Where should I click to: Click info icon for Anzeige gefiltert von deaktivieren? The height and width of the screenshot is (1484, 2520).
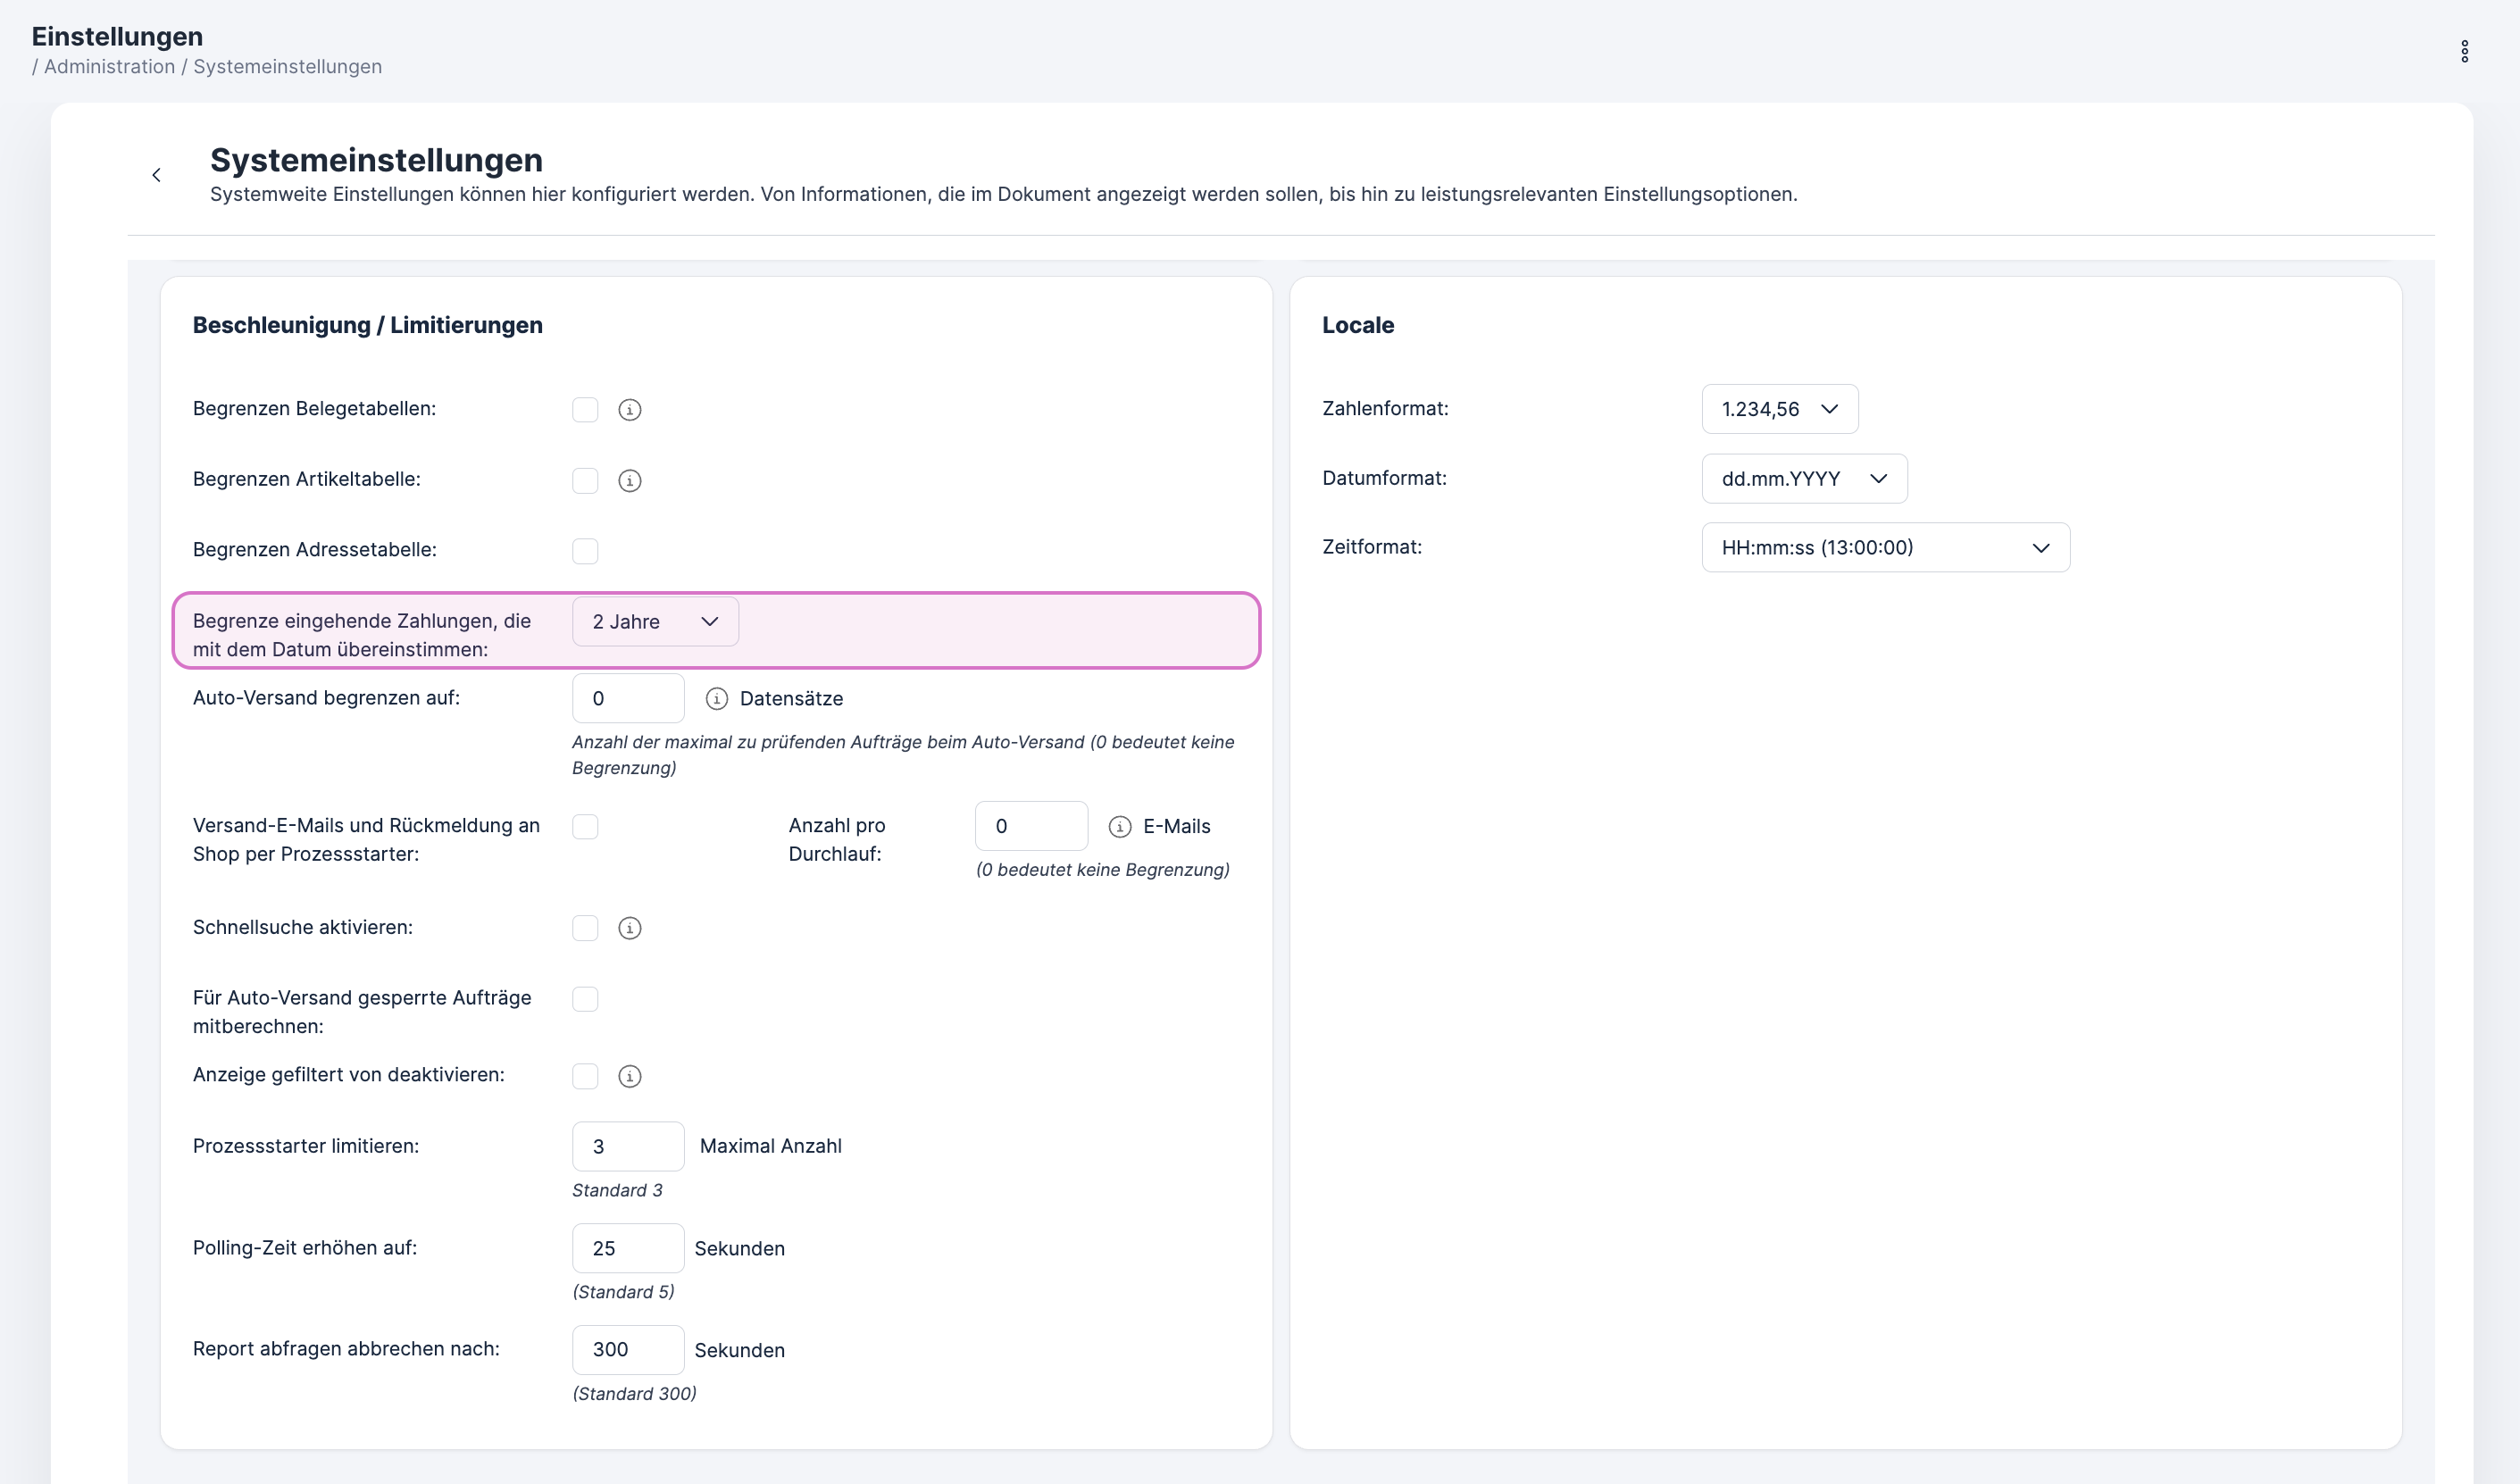tap(629, 1077)
